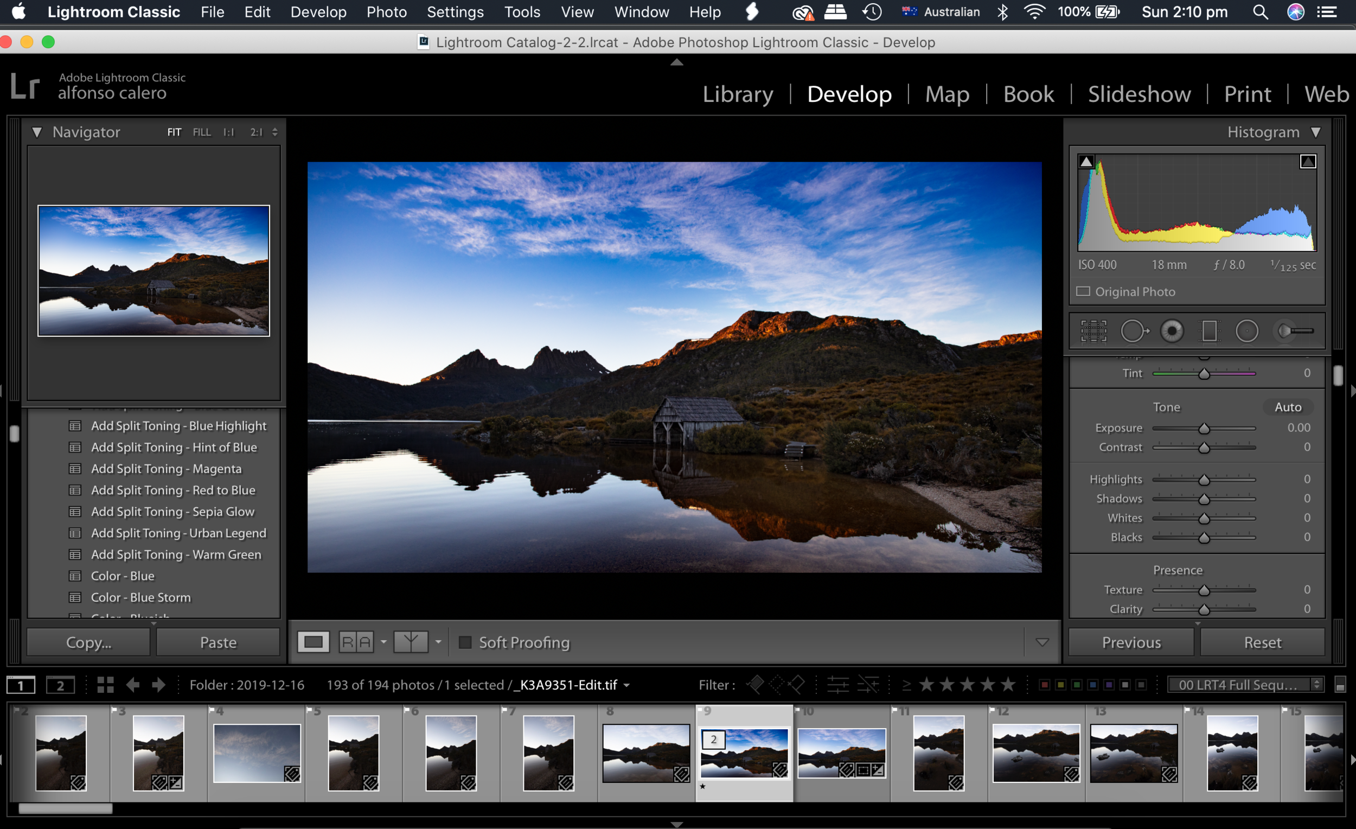Select the Crop Overlay tool
The width and height of the screenshot is (1356, 829).
pyautogui.click(x=1093, y=331)
